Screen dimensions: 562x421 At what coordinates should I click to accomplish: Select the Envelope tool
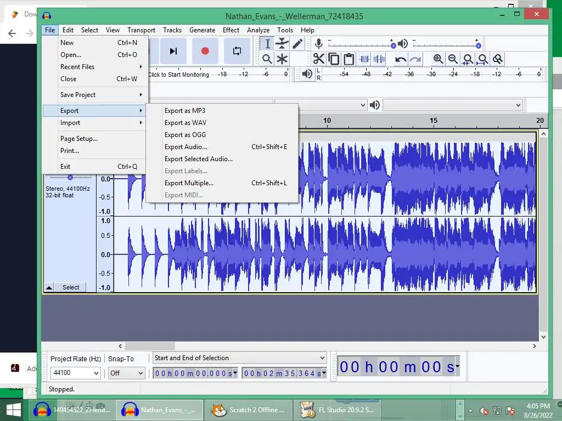282,44
